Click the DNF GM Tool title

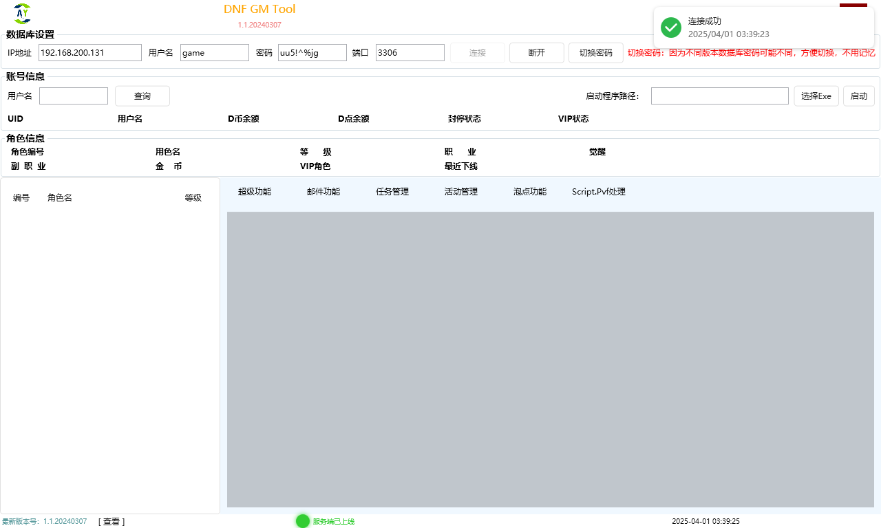(x=259, y=9)
